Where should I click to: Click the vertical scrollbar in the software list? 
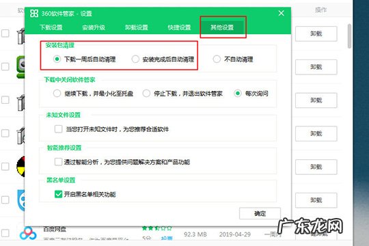349,36
